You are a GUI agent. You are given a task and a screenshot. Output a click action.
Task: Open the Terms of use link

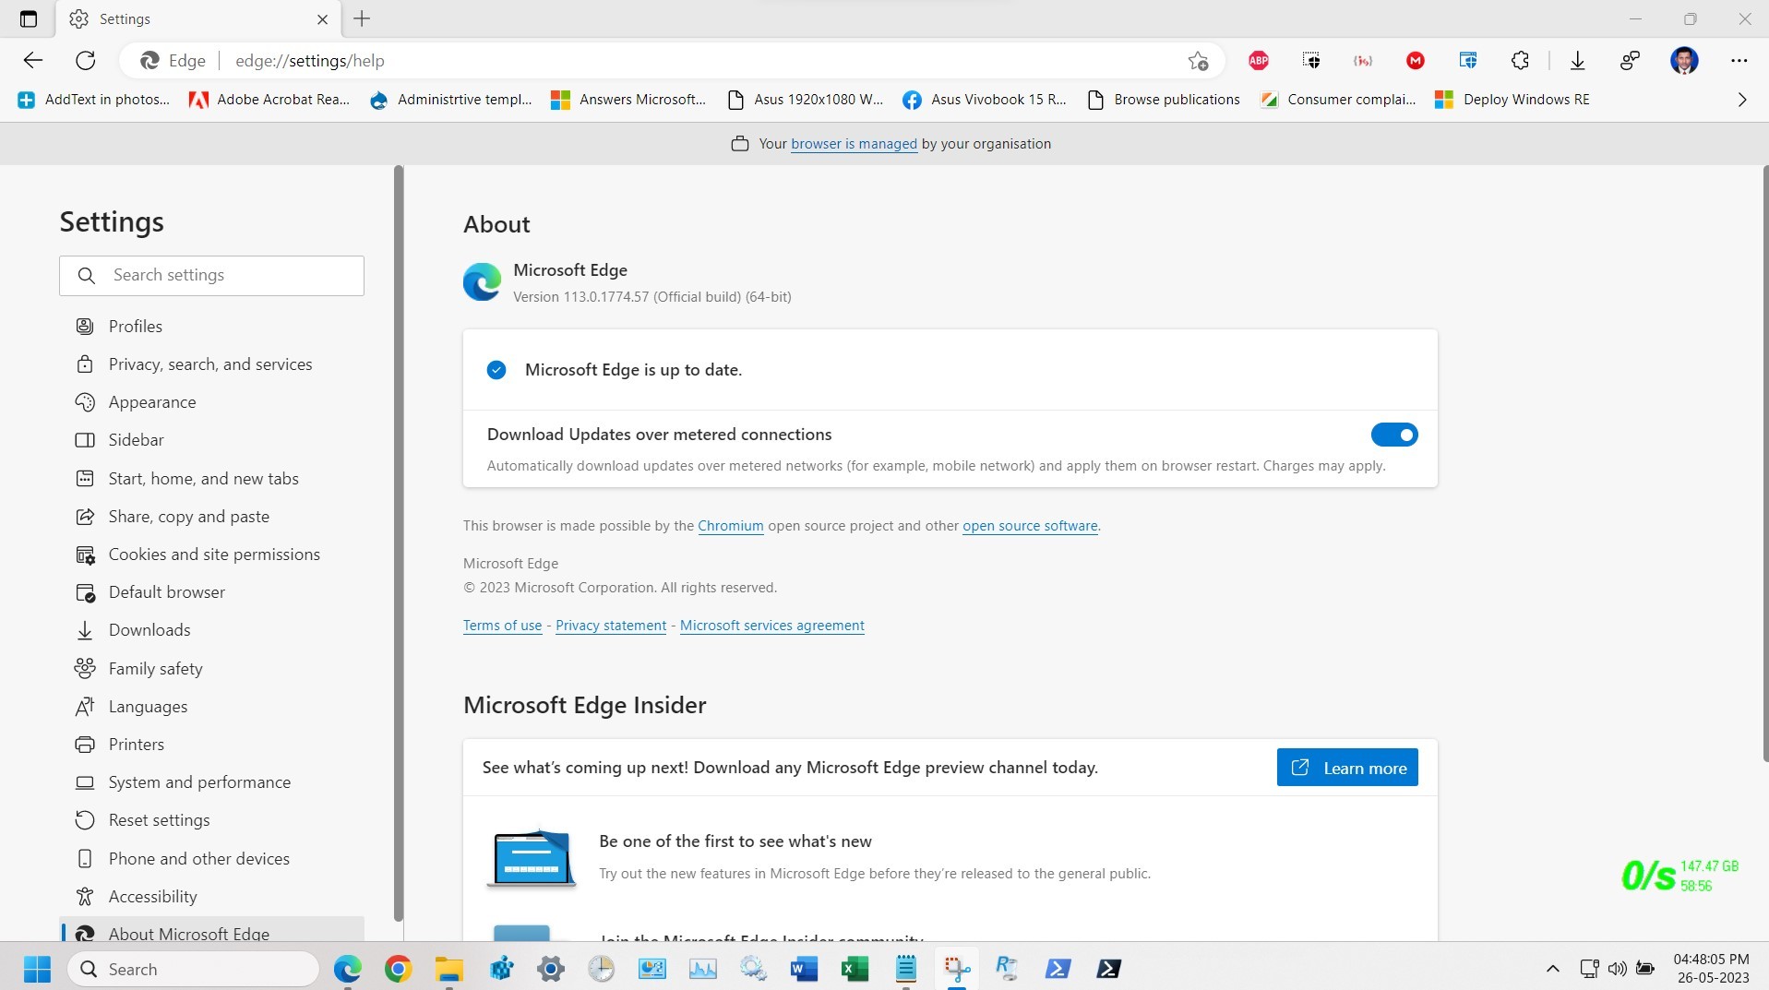(x=502, y=626)
